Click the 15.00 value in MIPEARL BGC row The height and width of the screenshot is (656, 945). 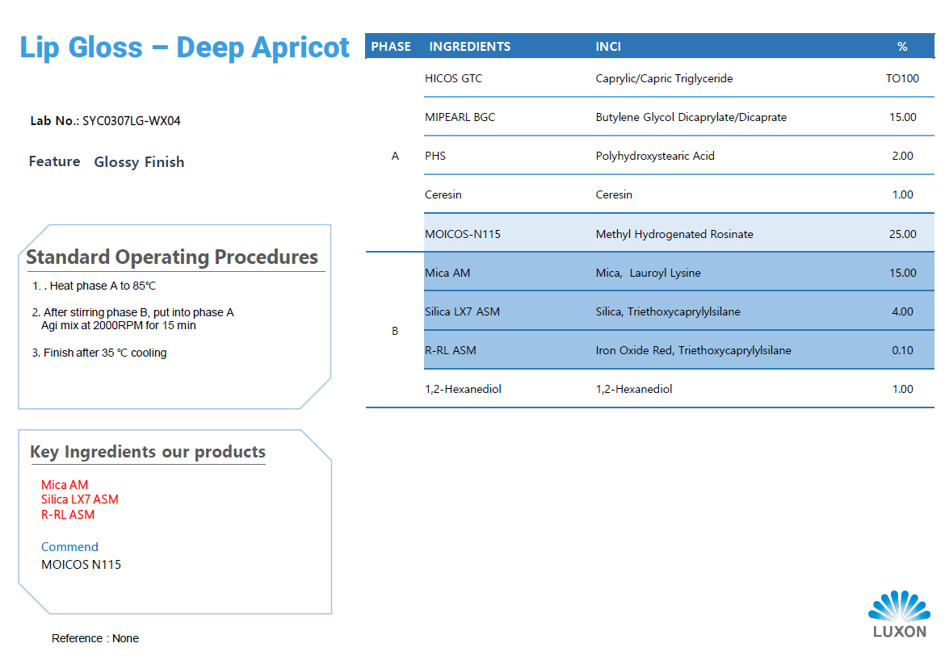coord(902,117)
